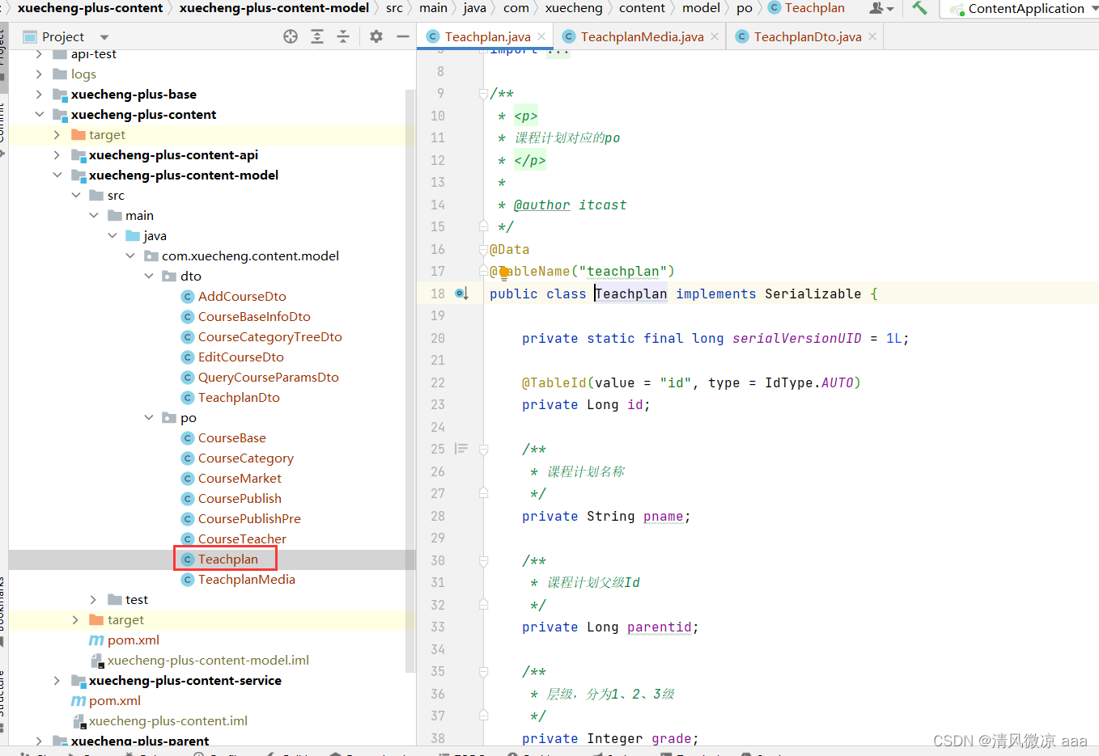Select TeachplanMedia class in tree
Viewport: 1099px width, 756px height.
tap(246, 579)
